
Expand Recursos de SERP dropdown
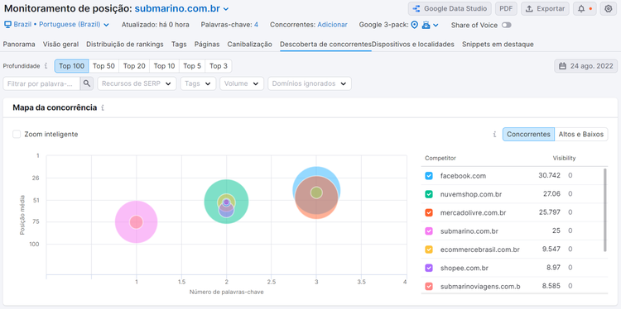[x=137, y=83]
